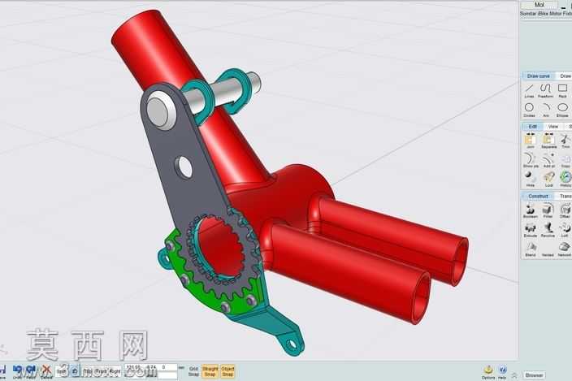This screenshot has width=572, height=381.
Task: Select the Fillet construct tool
Action: point(548,210)
